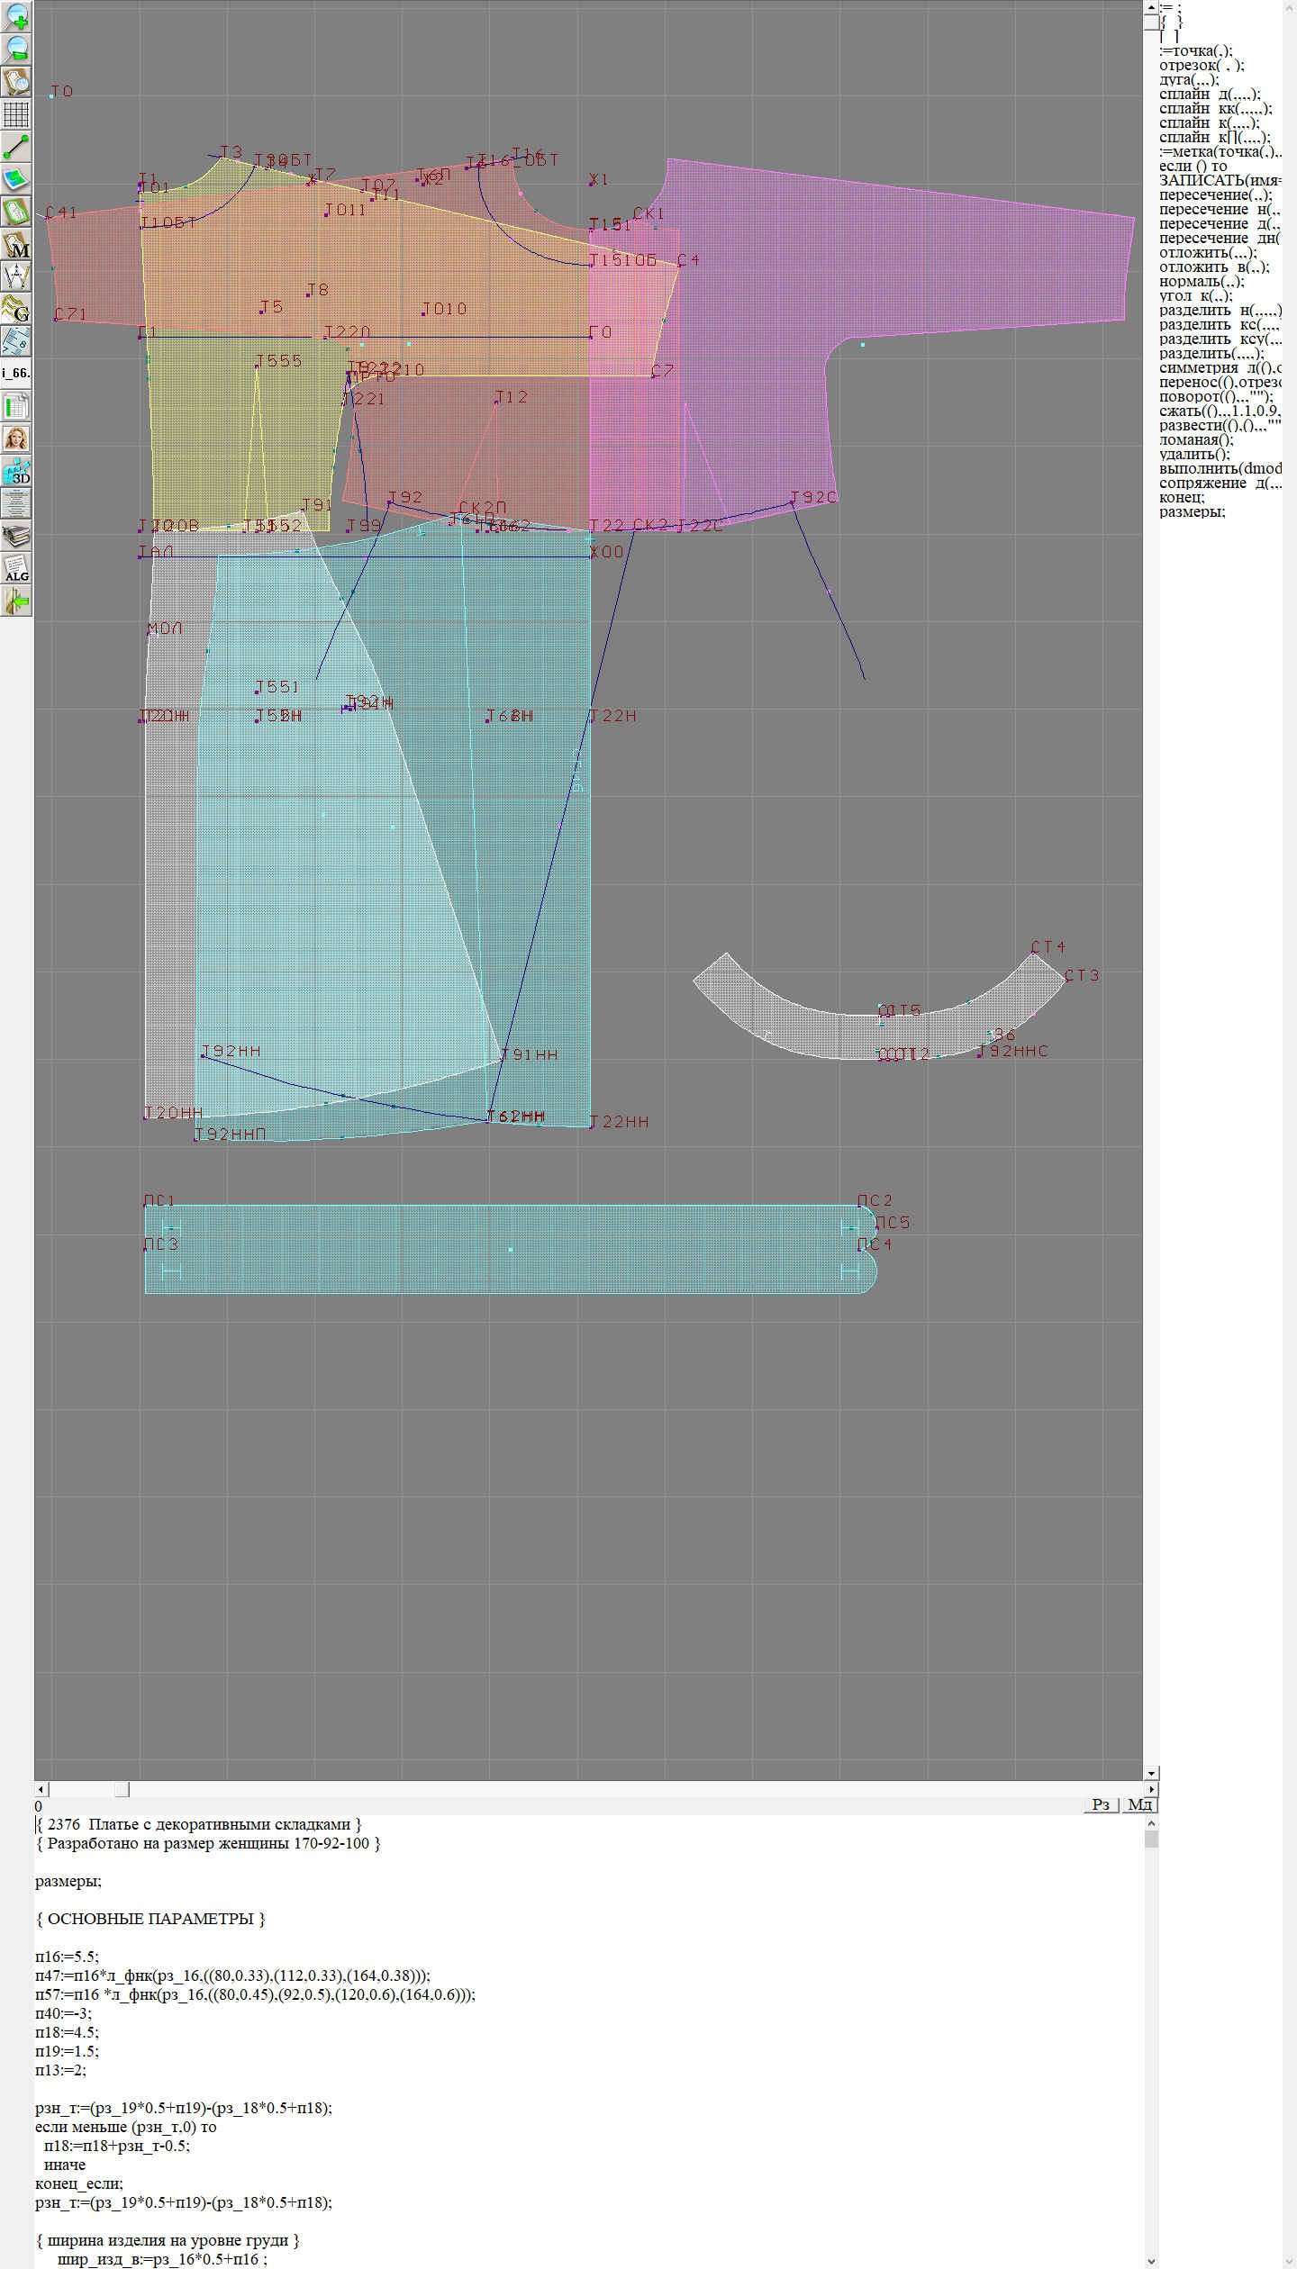The height and width of the screenshot is (2269, 1297).
Task: Click the compass drafting tool icon
Action: click(x=16, y=276)
